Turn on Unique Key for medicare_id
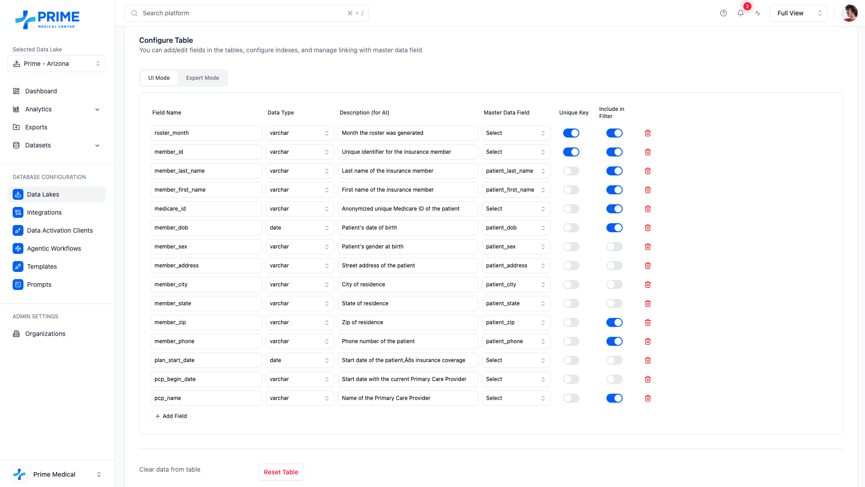This screenshot has height=487, width=865. coord(571,209)
